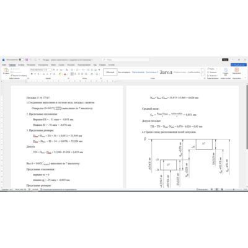Click the Paste clipboard icon
The image size is (248, 248).
point(6,70)
